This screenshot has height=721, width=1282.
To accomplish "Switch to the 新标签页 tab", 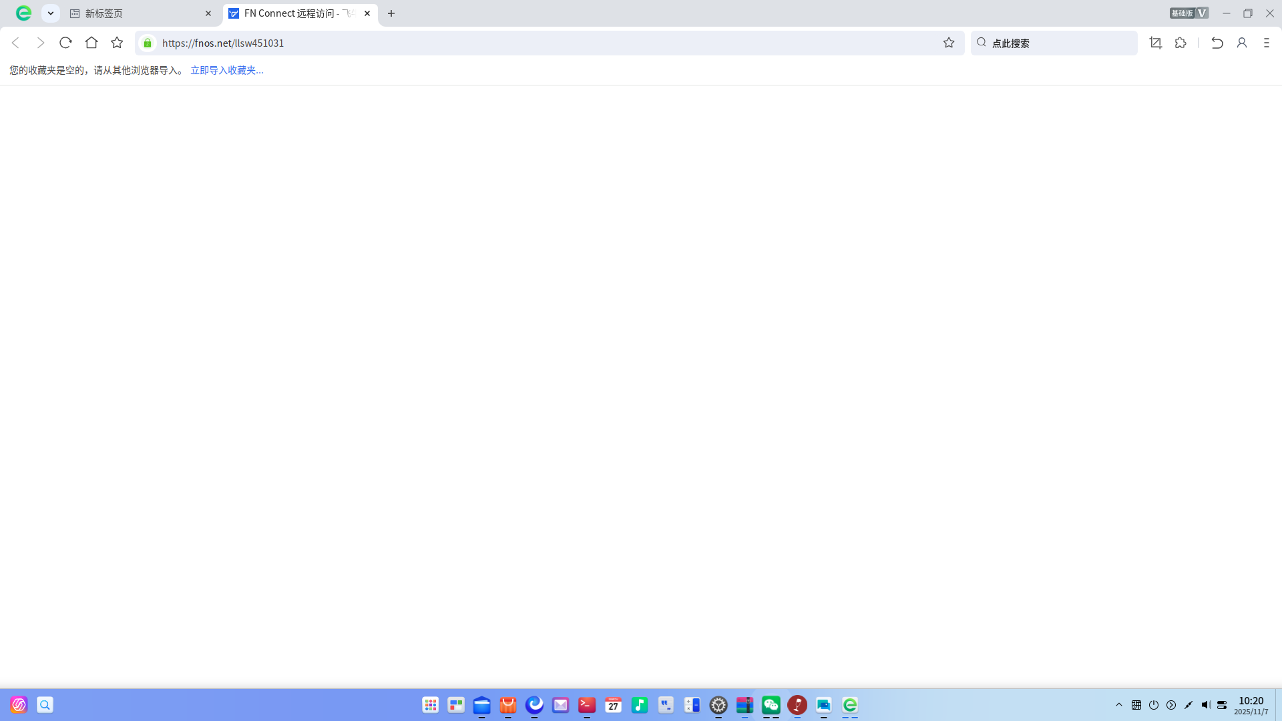I will click(140, 13).
